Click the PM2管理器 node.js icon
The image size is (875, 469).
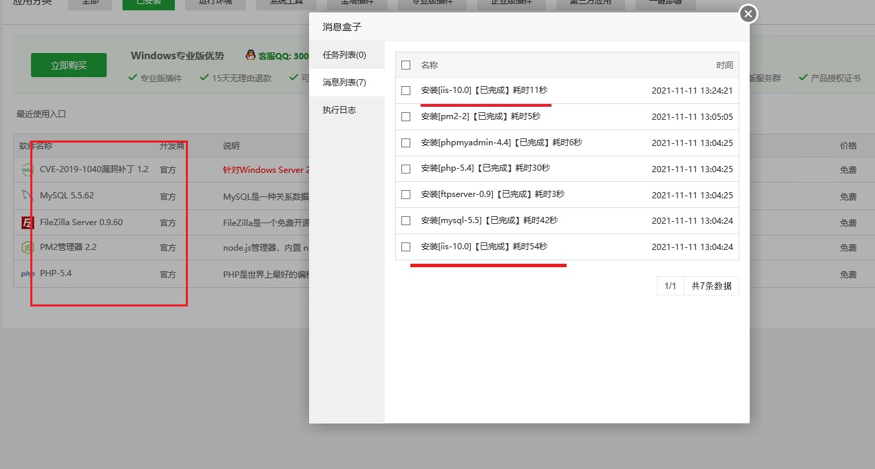point(28,247)
